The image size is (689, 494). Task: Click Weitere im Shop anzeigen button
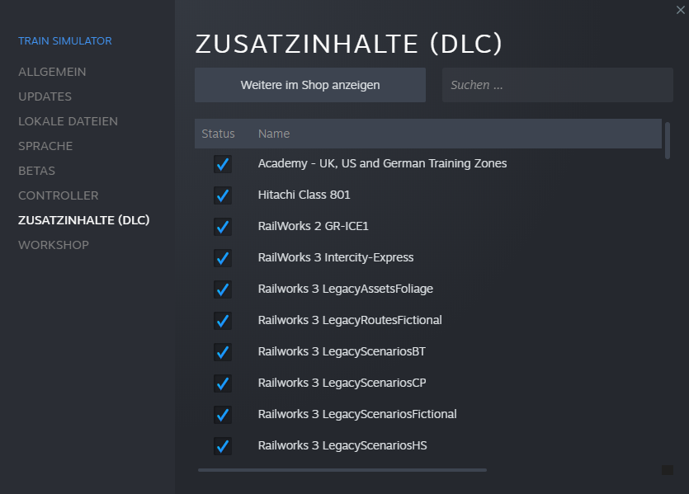(310, 85)
